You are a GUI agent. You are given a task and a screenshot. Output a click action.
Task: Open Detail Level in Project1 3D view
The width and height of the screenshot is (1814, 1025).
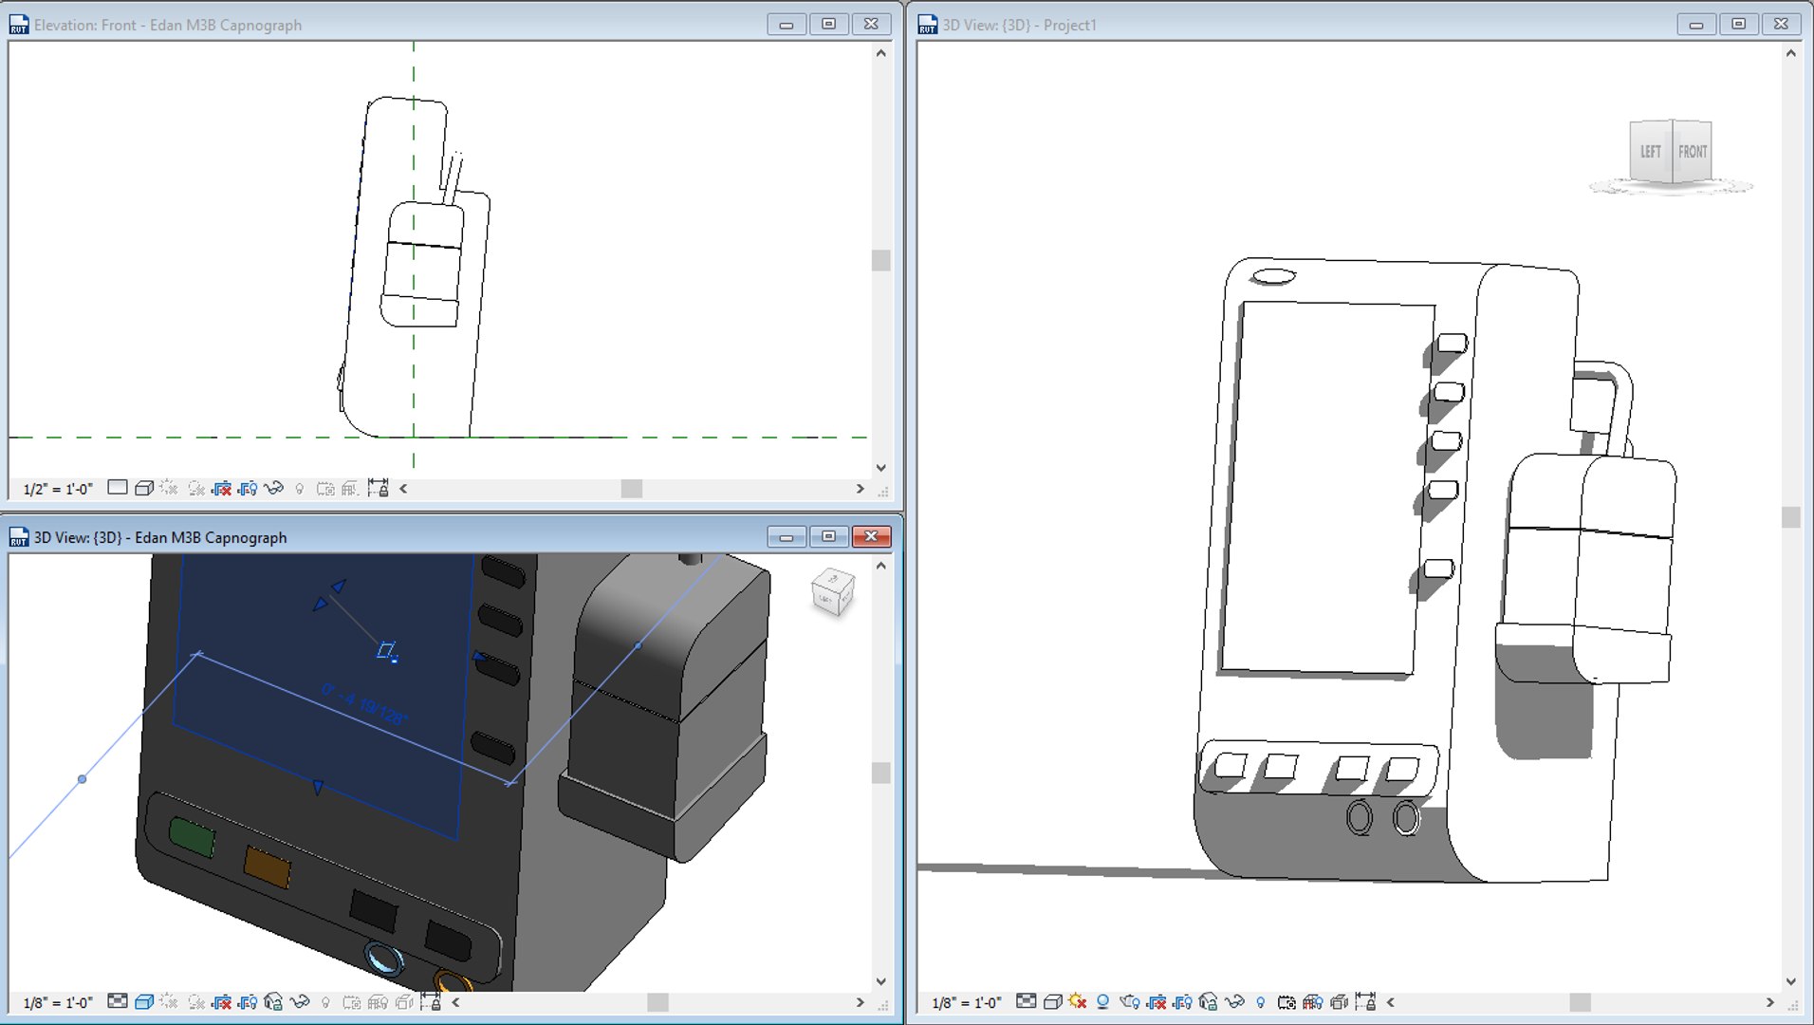tap(1026, 1001)
